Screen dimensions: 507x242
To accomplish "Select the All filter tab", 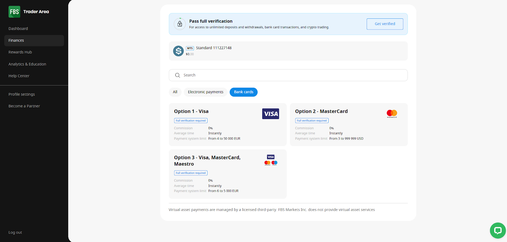I will tap(175, 92).
